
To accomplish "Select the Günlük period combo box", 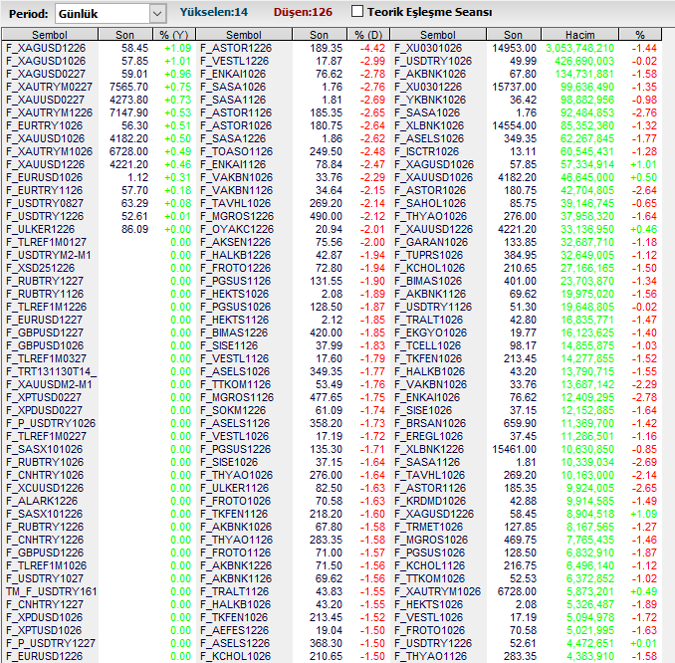I will (111, 14).
